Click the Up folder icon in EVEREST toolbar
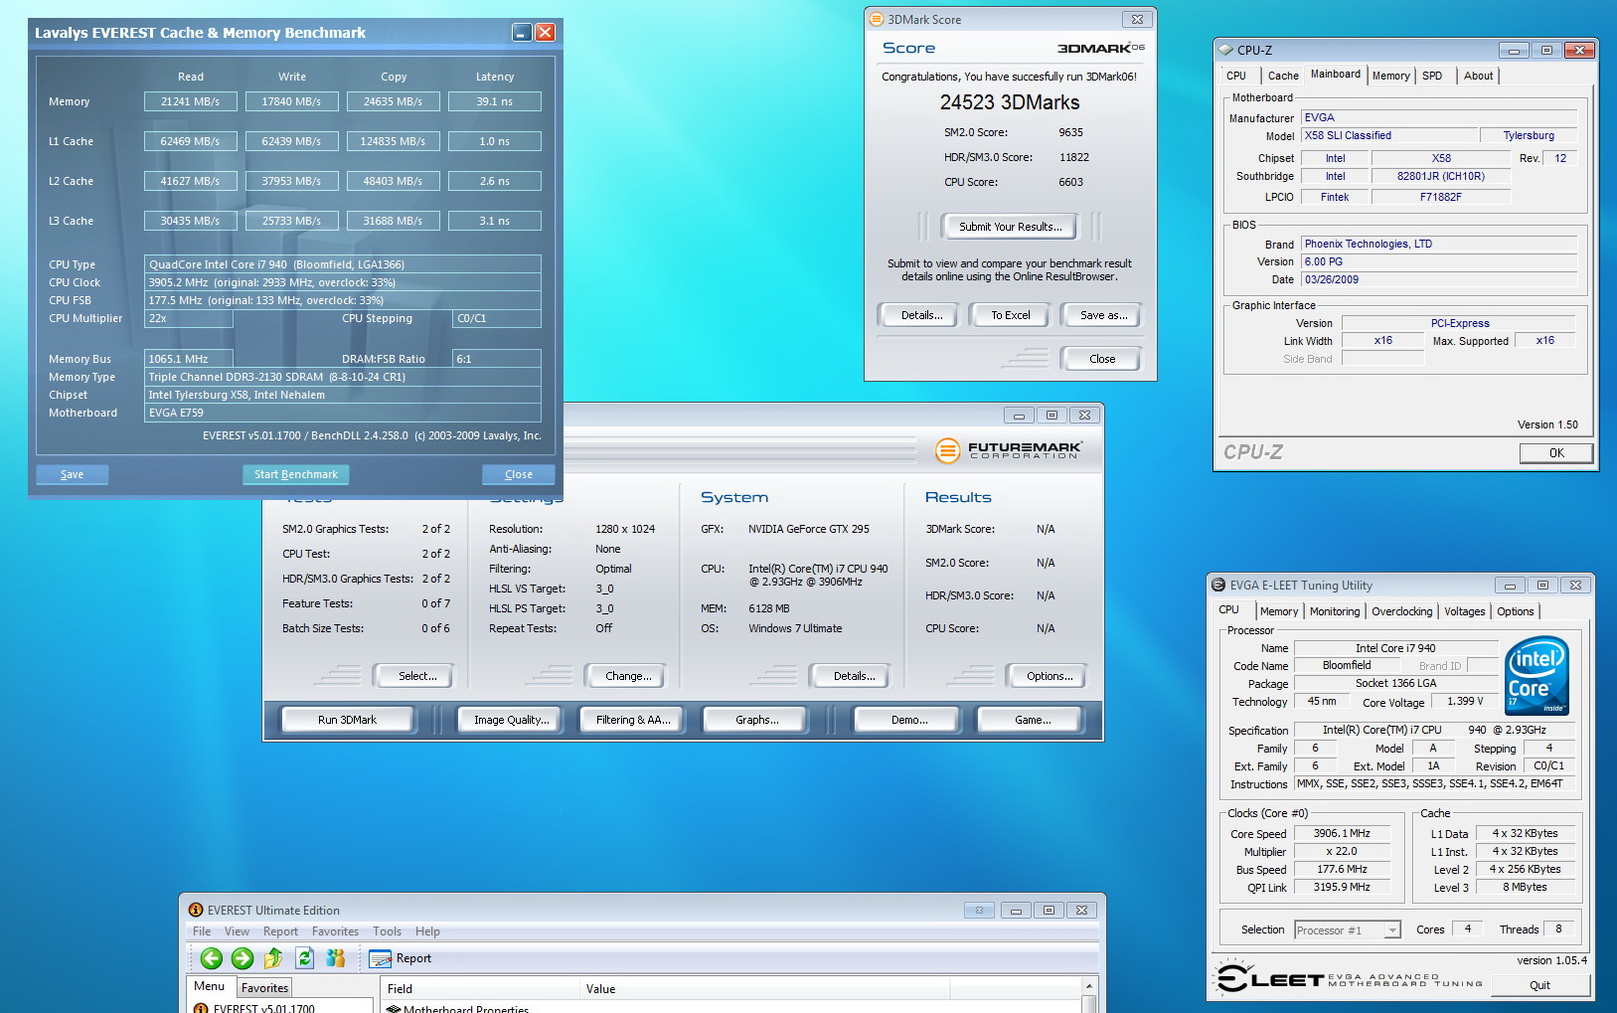Screen dimensions: 1617x1013 click(x=273, y=958)
